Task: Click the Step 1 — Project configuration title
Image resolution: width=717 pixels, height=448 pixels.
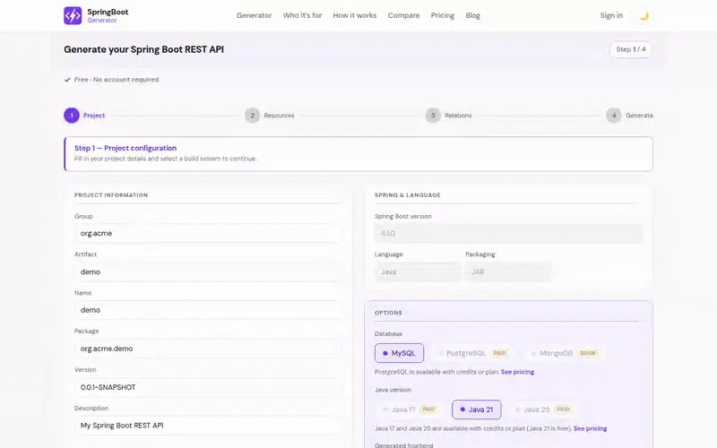Action: [125, 148]
